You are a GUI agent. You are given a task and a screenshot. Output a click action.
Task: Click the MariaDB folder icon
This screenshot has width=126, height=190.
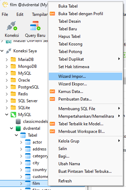pyautogui.click(x=13, y=60)
